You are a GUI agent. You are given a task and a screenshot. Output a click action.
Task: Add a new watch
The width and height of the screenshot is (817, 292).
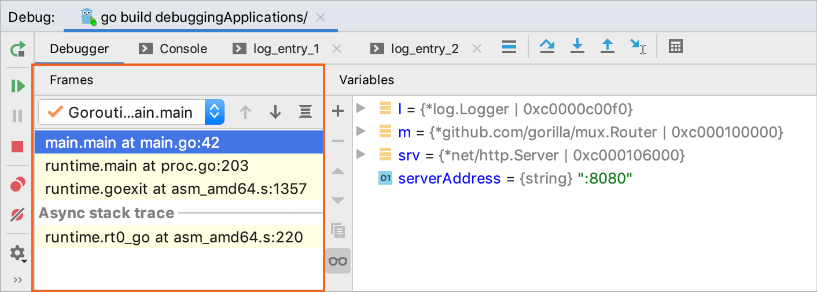click(338, 111)
